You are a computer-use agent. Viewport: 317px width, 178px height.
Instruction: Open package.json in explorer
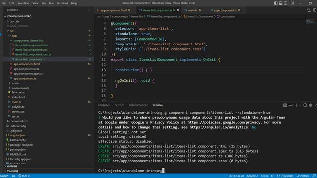click(18, 149)
